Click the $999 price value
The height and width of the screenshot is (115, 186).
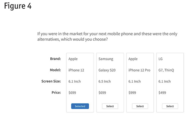(x=132, y=92)
